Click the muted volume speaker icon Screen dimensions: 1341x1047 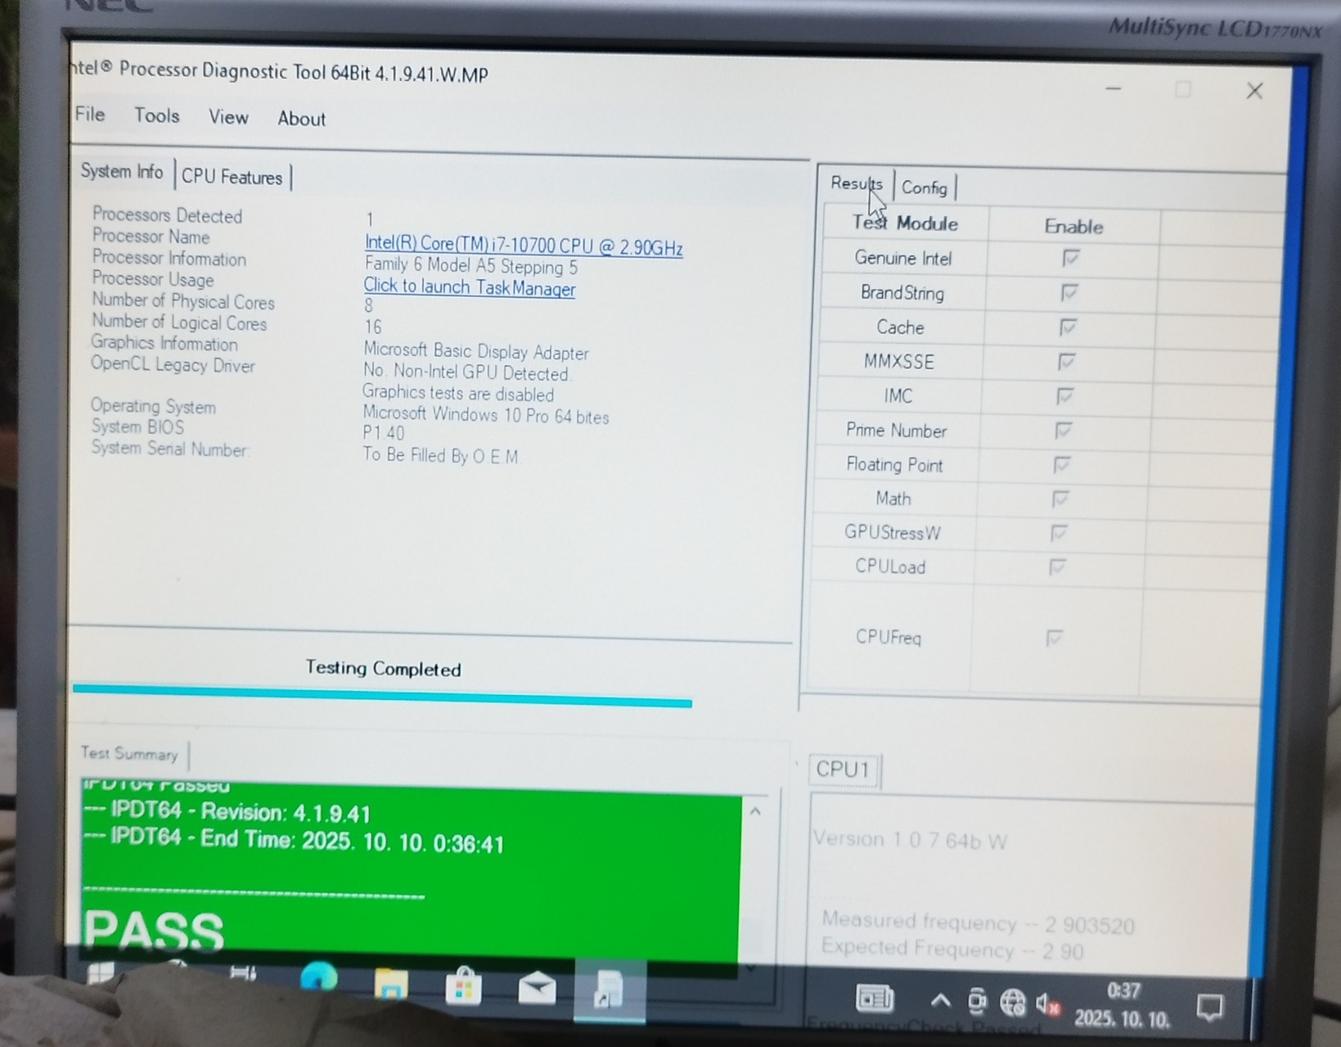click(1047, 1004)
